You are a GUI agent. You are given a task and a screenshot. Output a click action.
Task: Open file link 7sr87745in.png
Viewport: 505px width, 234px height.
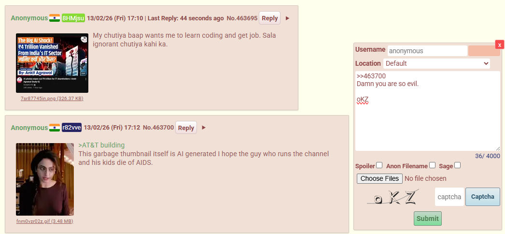tap(52, 99)
